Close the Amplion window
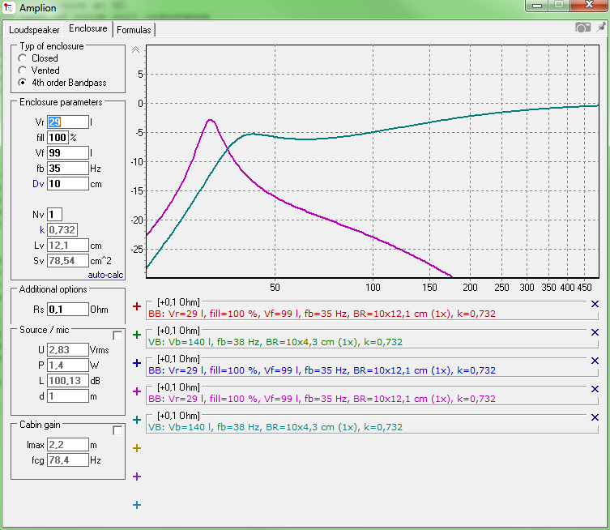The image size is (610, 530). coord(589,6)
